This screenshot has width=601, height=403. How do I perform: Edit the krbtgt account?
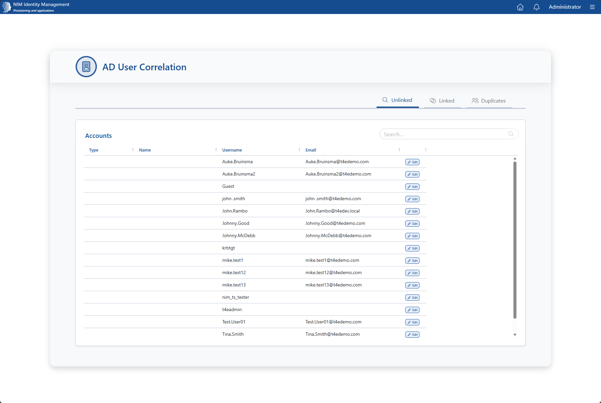[412, 248]
